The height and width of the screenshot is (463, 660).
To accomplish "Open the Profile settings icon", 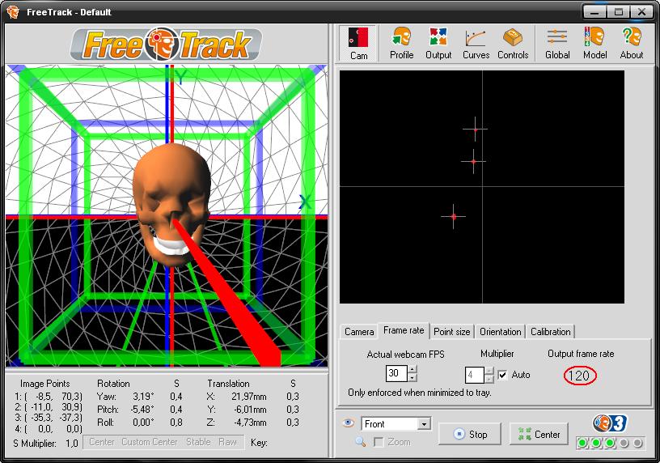I will [401, 44].
